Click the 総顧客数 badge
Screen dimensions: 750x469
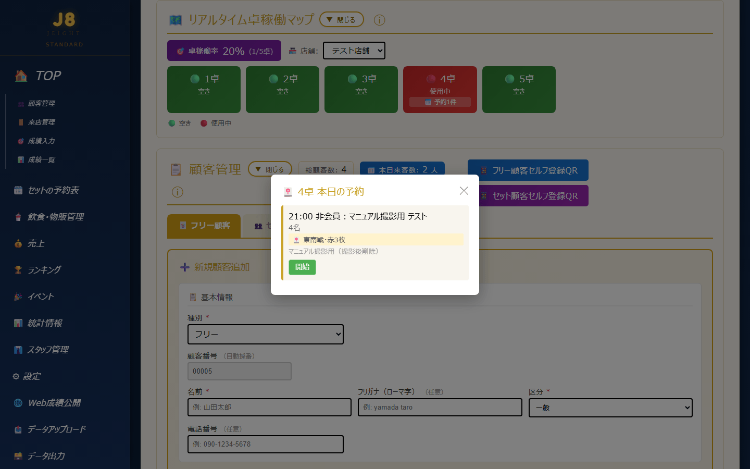coord(326,170)
